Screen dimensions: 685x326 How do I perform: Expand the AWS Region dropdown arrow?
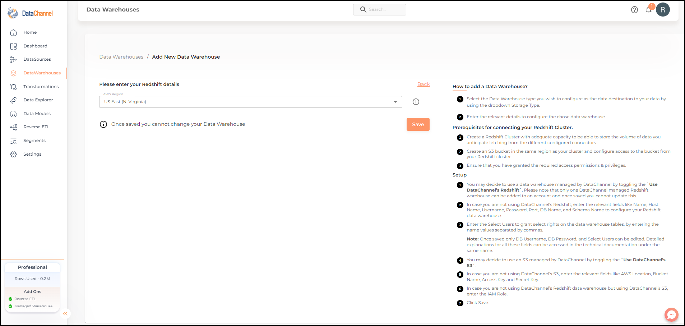point(395,102)
